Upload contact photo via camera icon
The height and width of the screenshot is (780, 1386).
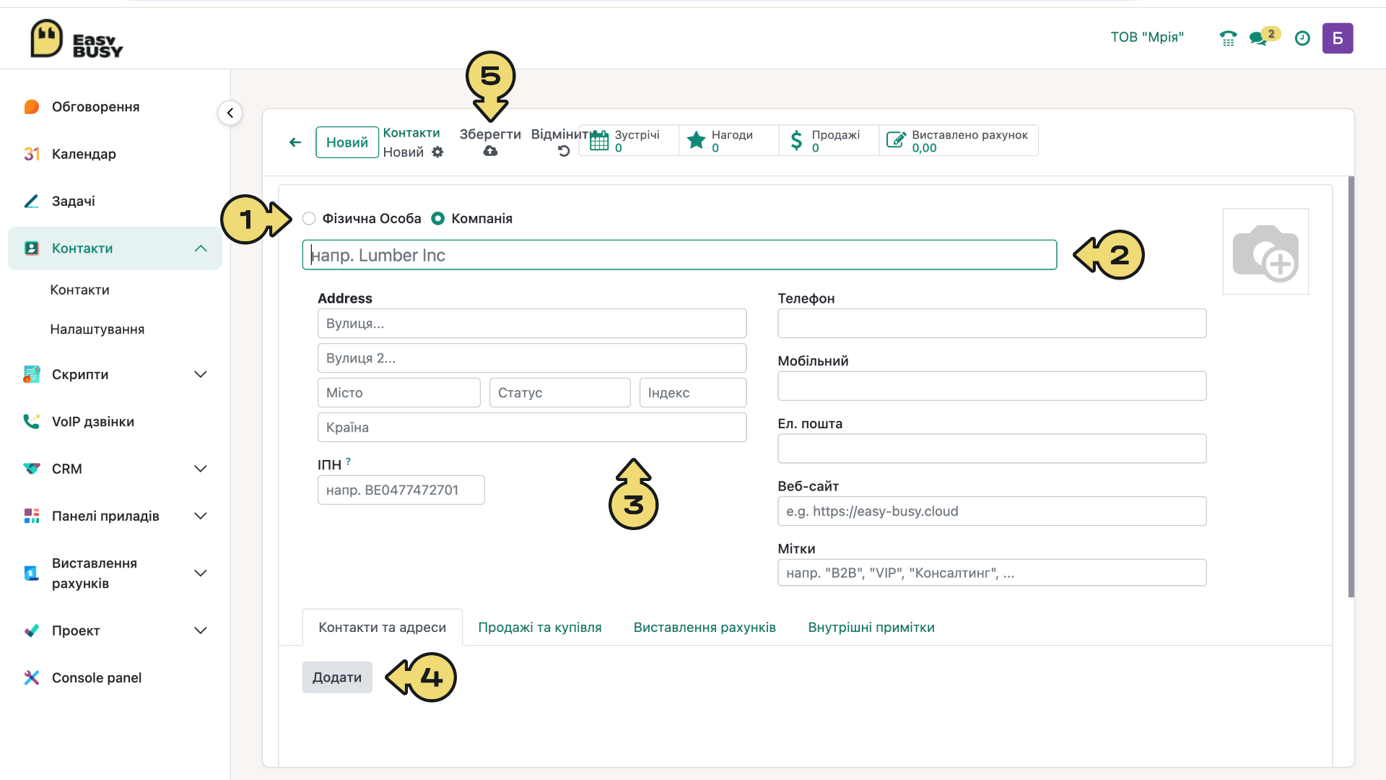1265,251
